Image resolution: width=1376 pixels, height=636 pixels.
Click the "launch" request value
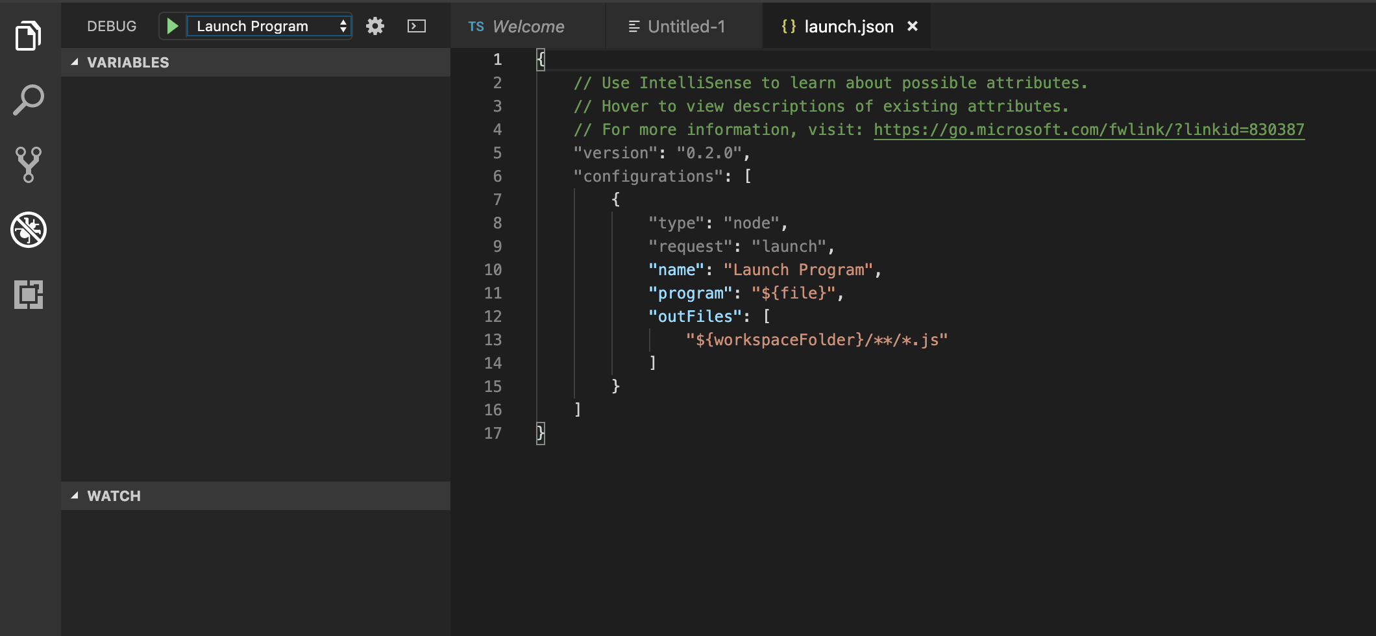point(789,247)
